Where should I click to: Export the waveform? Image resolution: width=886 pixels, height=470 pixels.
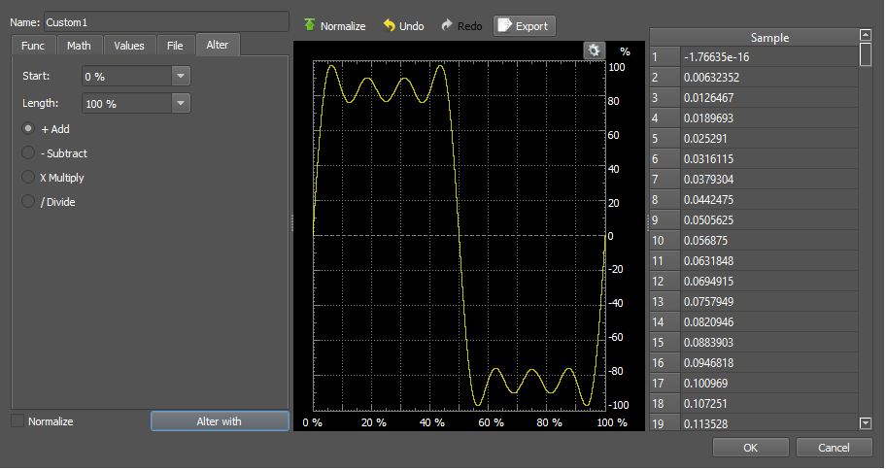pyautogui.click(x=525, y=26)
